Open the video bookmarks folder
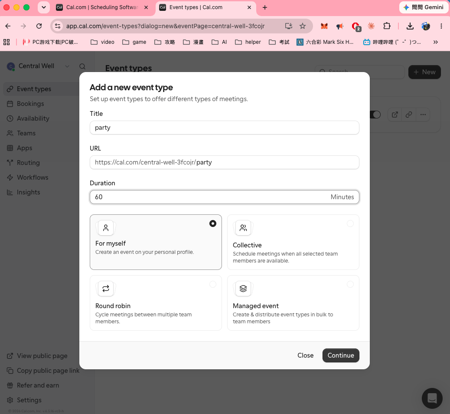Image resolution: width=450 pixels, height=414 pixels. 102,42
